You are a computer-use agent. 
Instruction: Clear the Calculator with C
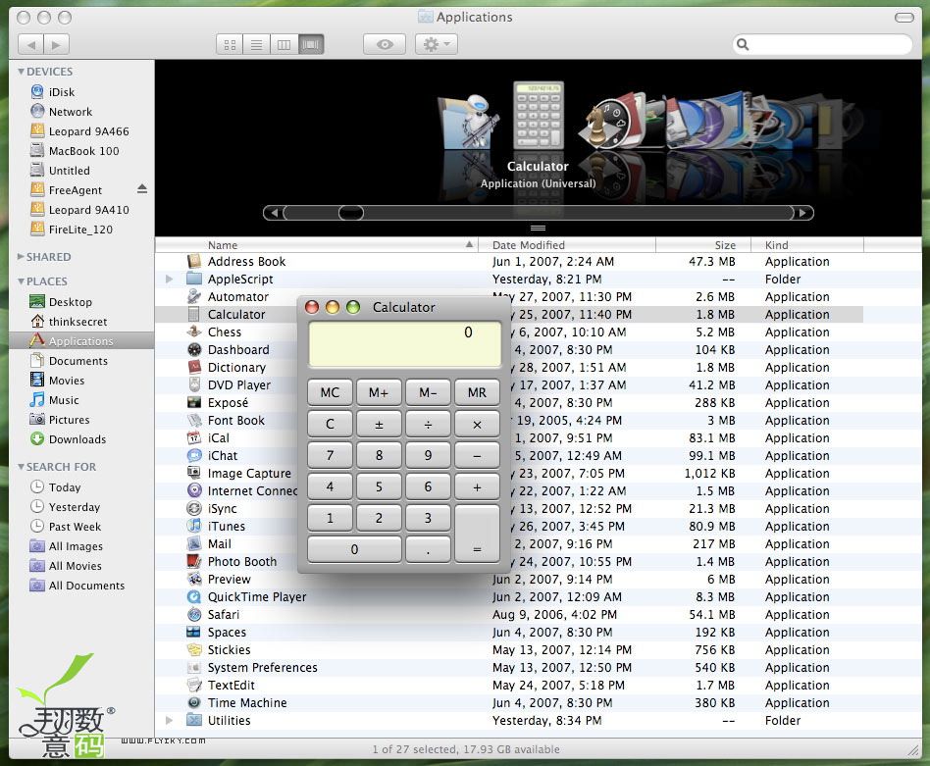click(330, 424)
